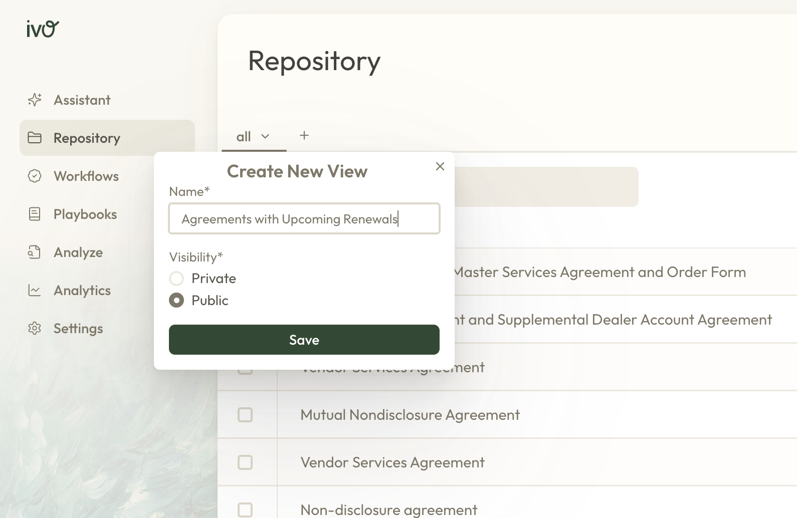The height and width of the screenshot is (518, 797).
Task: Expand the chevron on the all tab
Action: 265,136
